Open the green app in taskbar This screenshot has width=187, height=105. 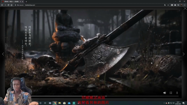point(74,103)
